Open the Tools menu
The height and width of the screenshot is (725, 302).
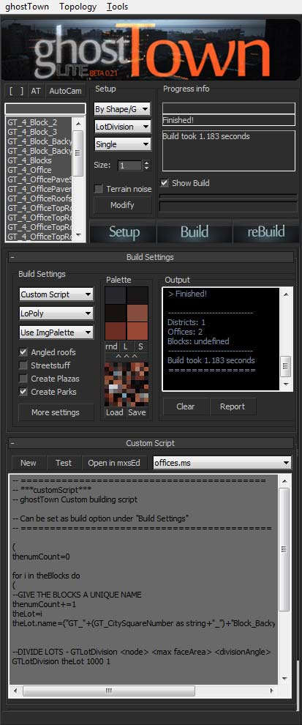tap(117, 7)
